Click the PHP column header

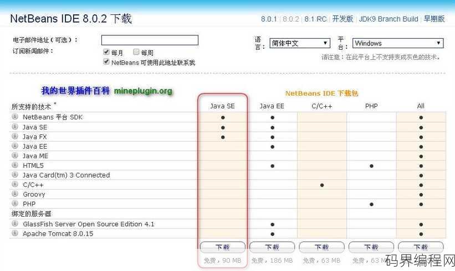pyautogui.click(x=371, y=106)
